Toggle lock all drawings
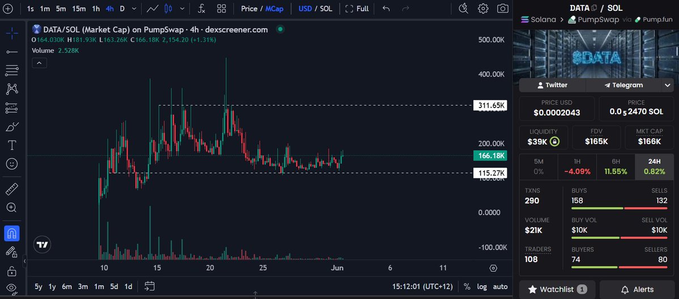 [x=12, y=271]
